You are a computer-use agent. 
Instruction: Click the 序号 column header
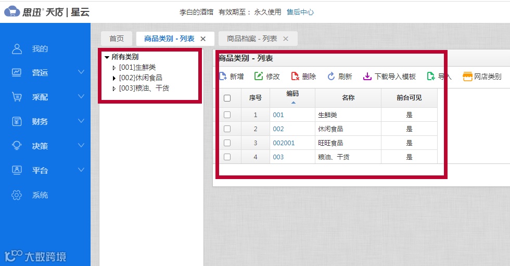coord(256,97)
